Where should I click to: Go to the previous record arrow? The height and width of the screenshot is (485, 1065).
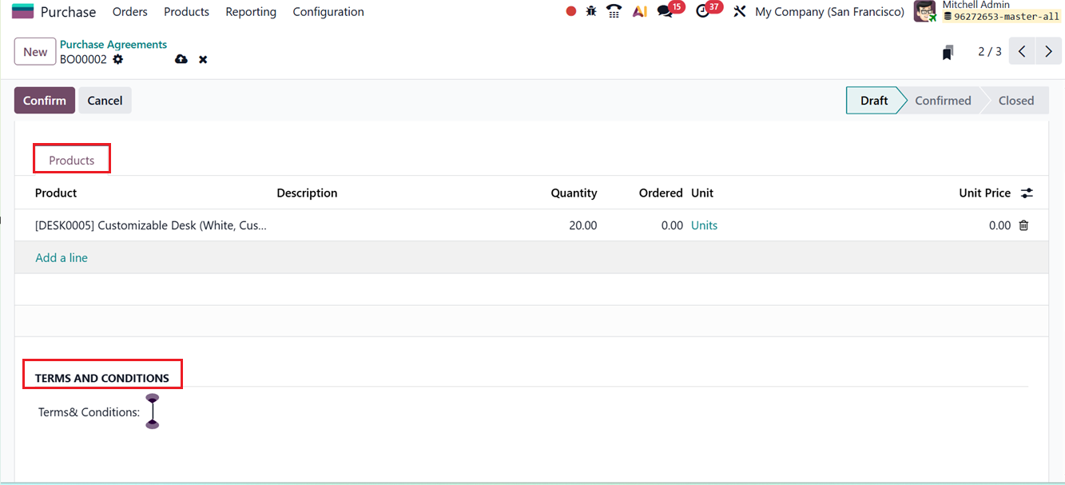pos(1022,52)
